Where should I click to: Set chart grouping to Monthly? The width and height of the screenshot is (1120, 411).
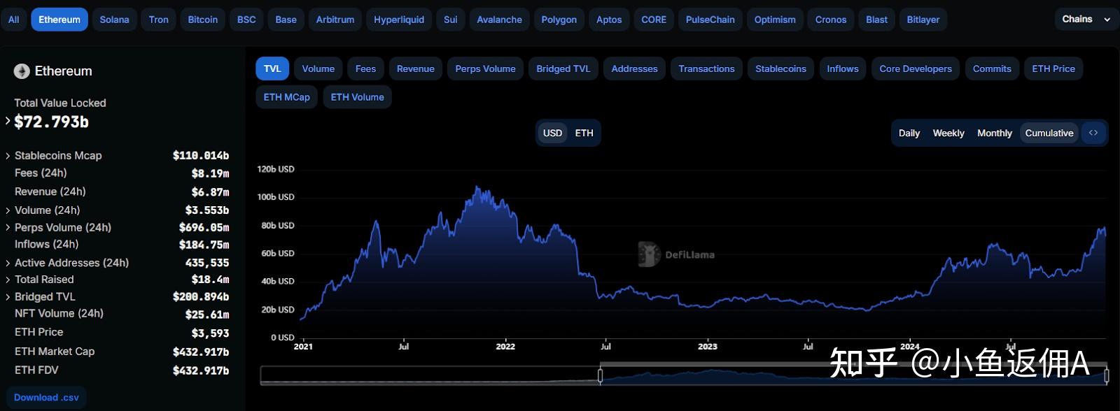point(995,133)
